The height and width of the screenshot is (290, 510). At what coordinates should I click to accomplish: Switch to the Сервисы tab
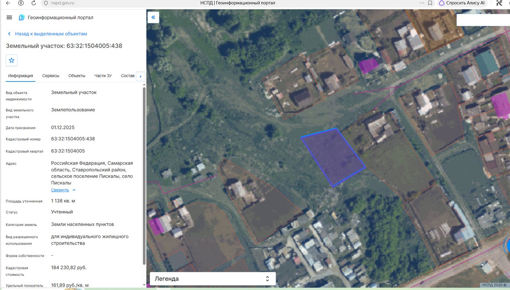pos(51,76)
